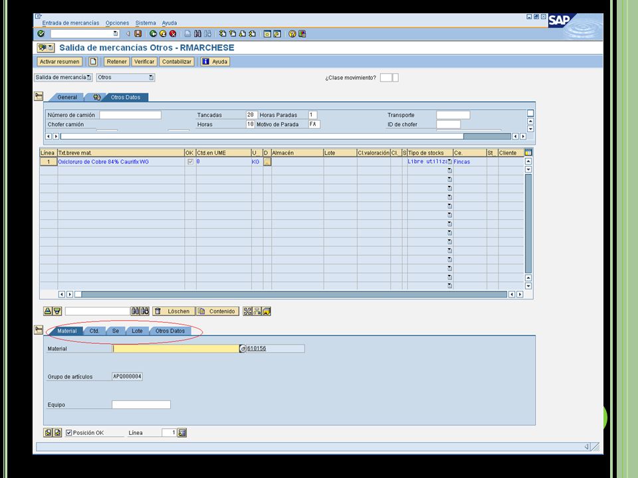Click the First Page icon
Viewport: 638px width, 478px height.
point(223,34)
